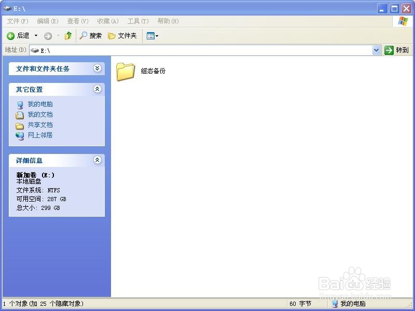The height and width of the screenshot is (311, 415).
Task: Open 网上邻居 from the sidebar
Action: click(40, 135)
